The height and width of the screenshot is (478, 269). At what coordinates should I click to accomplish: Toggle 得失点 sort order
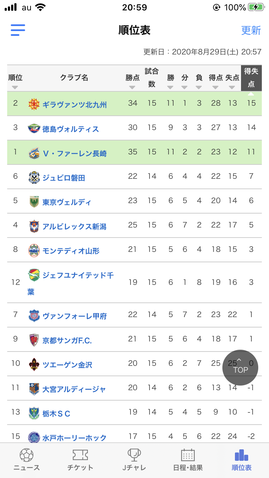click(x=251, y=78)
